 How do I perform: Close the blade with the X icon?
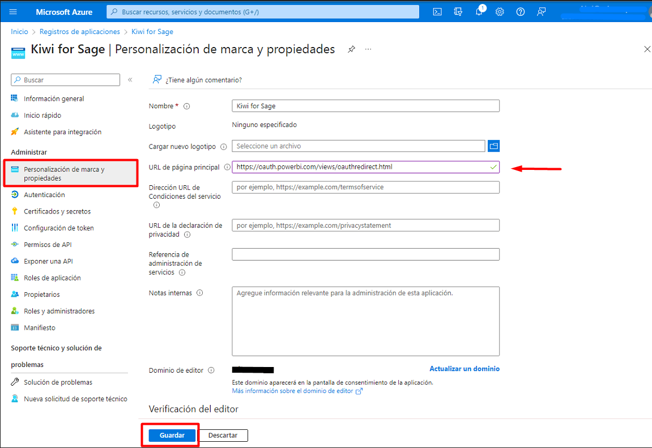click(x=647, y=49)
